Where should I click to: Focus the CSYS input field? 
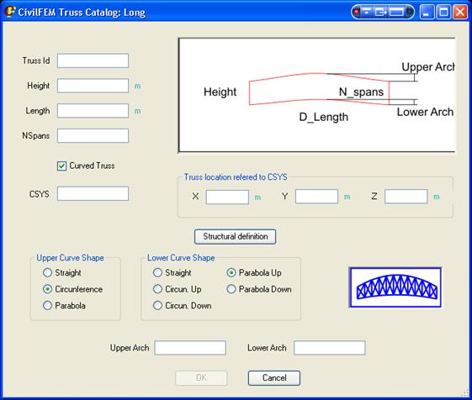pyautogui.click(x=93, y=193)
